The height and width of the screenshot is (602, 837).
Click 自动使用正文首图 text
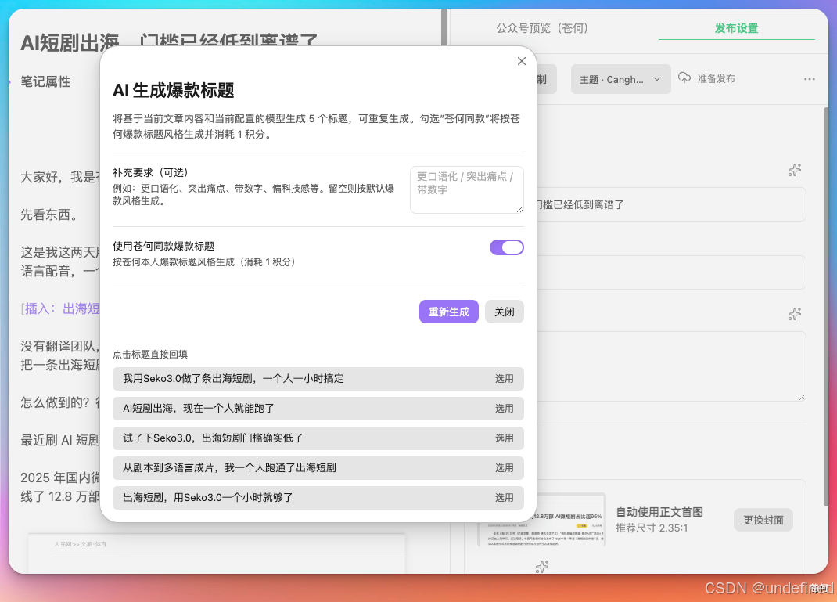point(659,512)
